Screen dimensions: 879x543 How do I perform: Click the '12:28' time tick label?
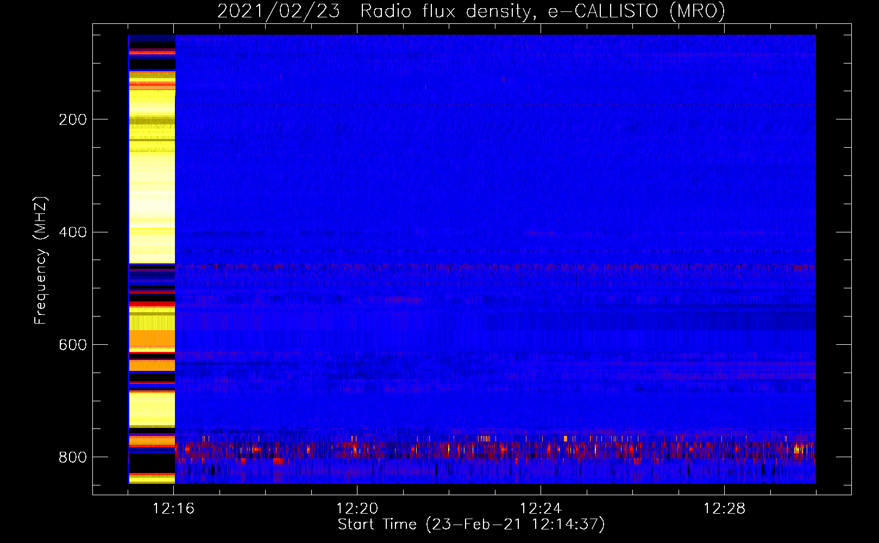point(724,509)
